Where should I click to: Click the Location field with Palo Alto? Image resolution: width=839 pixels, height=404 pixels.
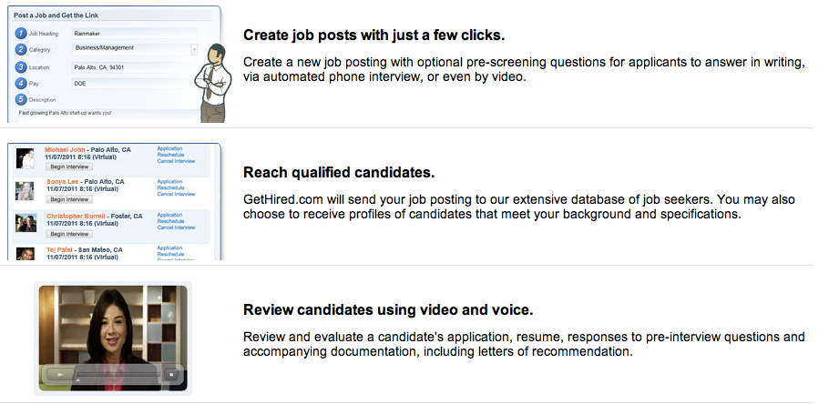click(134, 66)
